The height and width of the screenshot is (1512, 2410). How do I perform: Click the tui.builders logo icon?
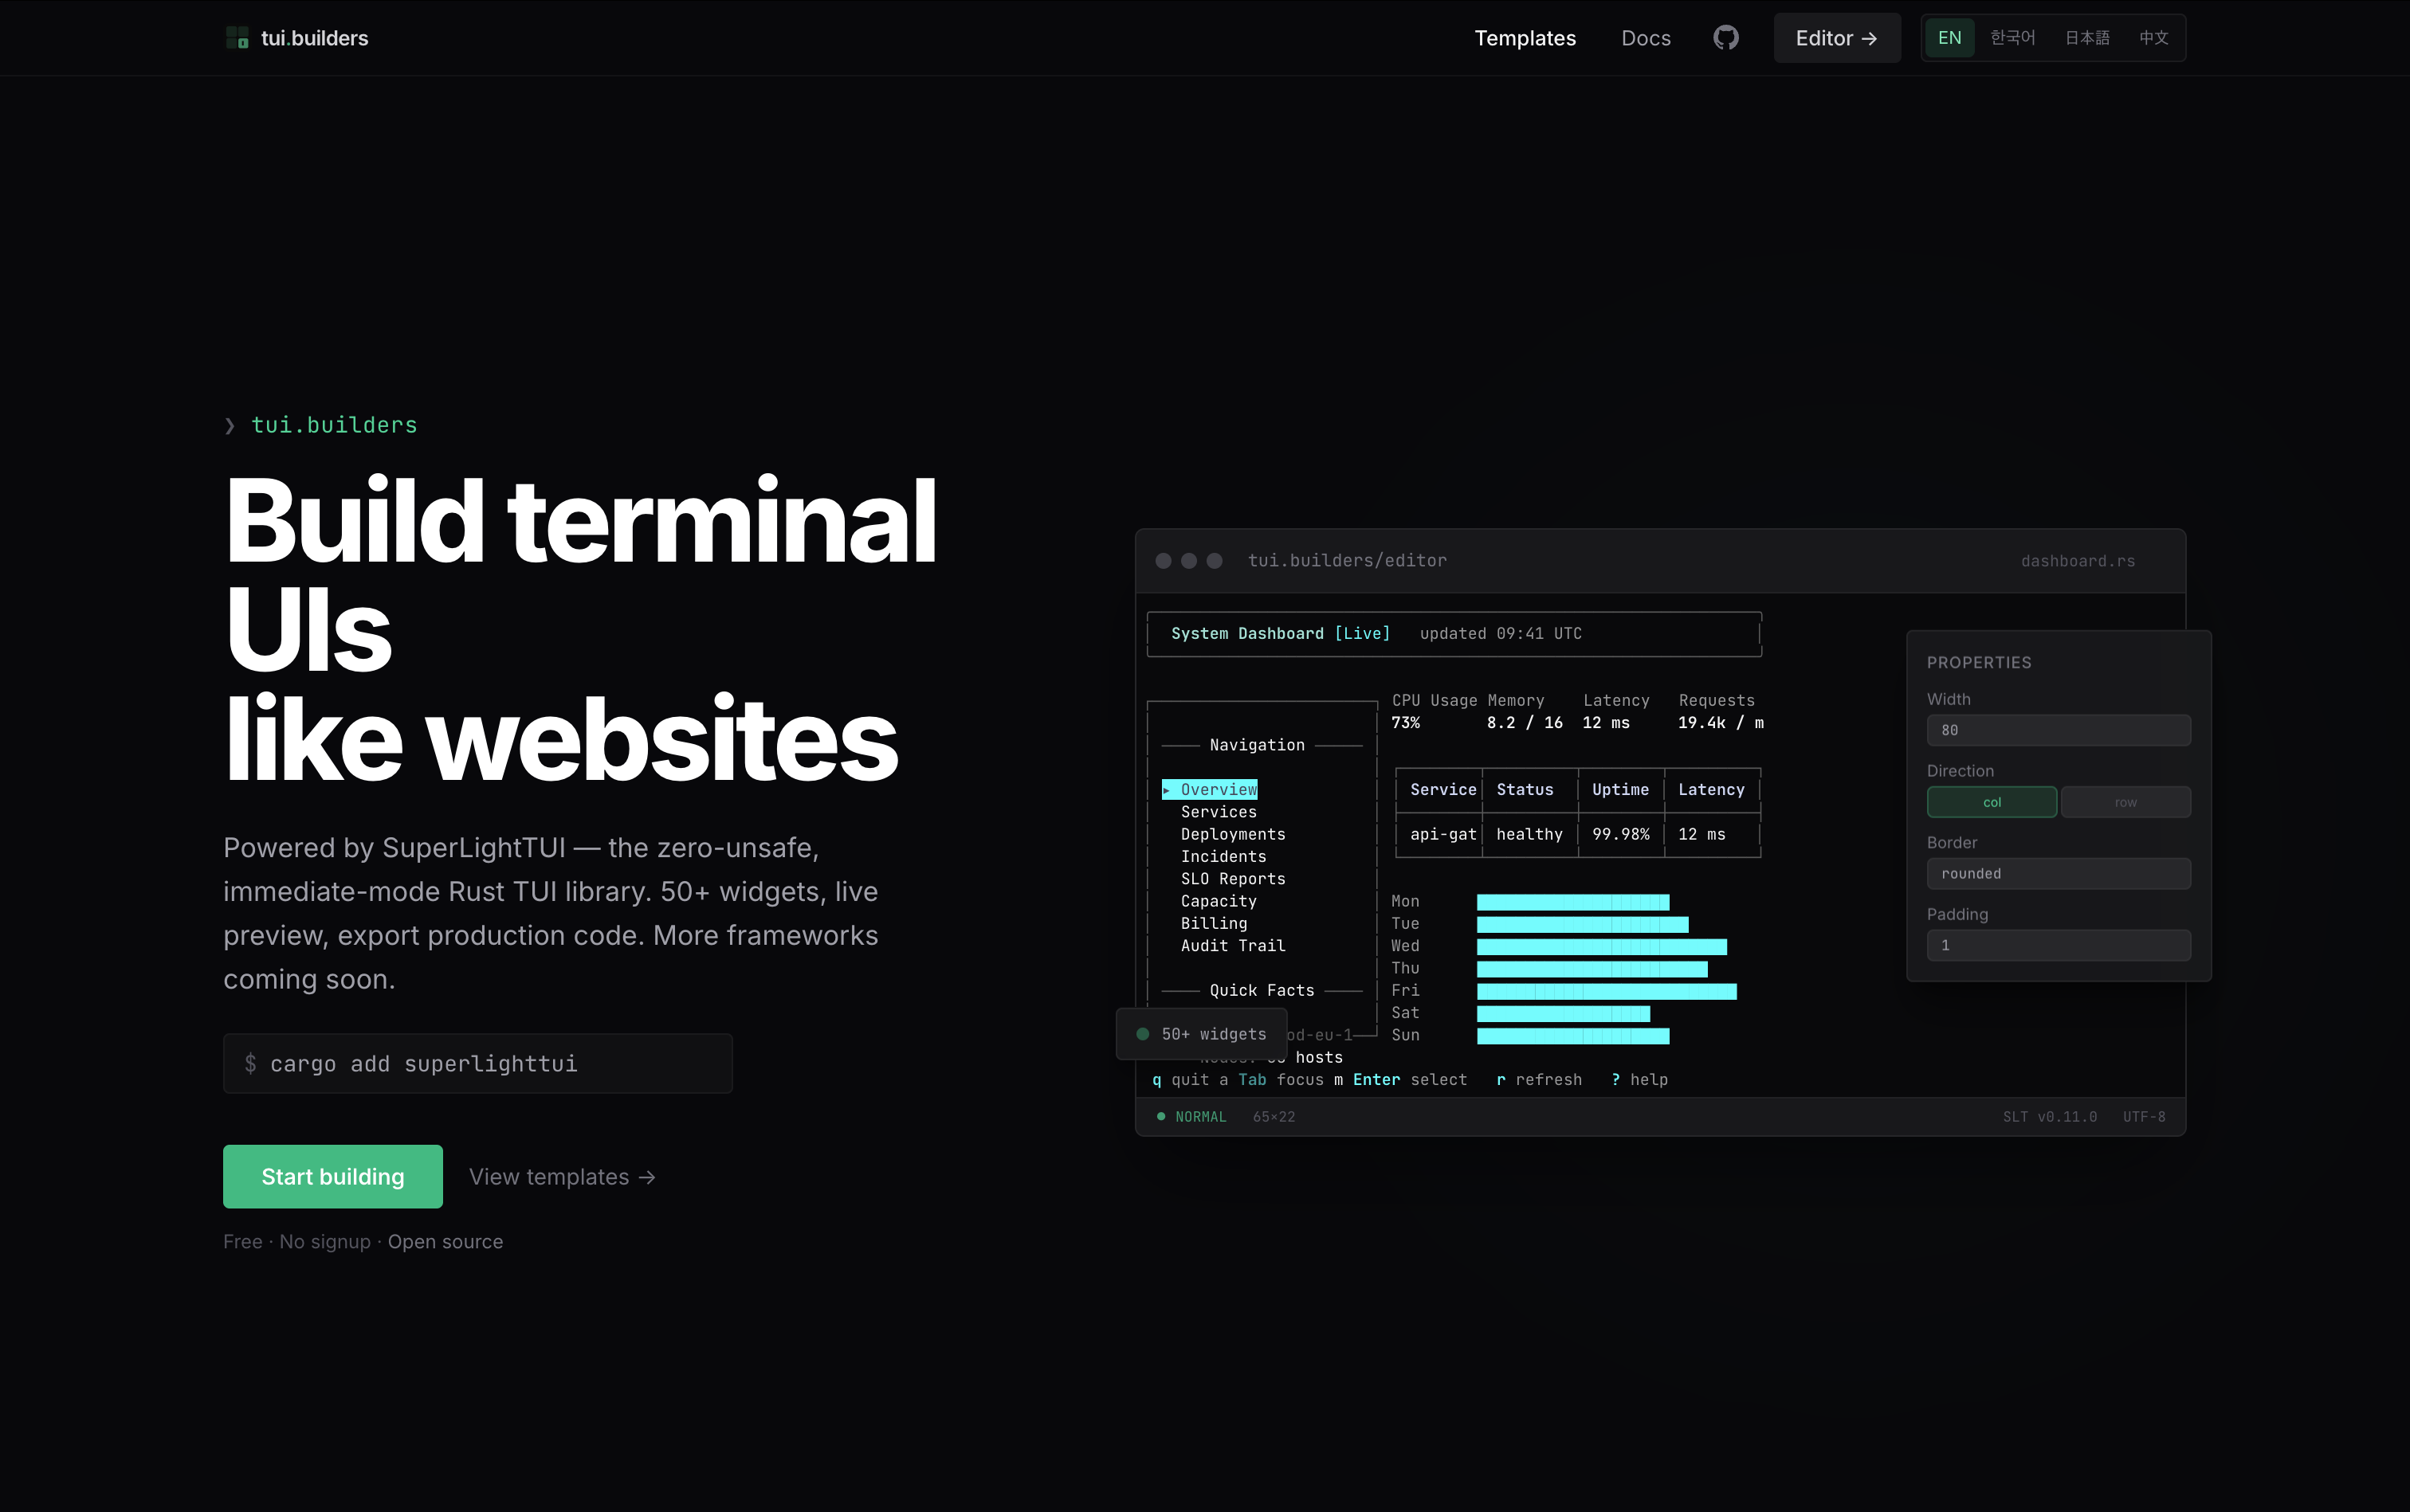pyautogui.click(x=237, y=38)
